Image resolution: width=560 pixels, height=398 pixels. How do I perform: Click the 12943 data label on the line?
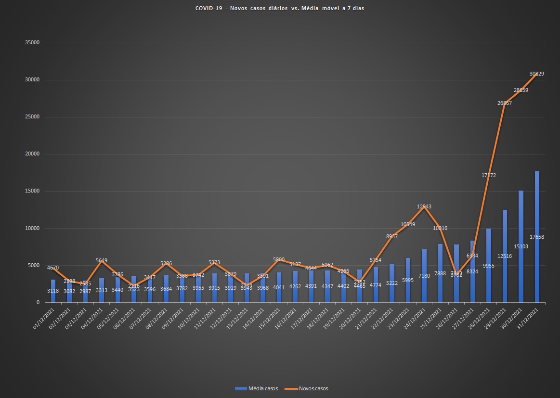(x=424, y=206)
